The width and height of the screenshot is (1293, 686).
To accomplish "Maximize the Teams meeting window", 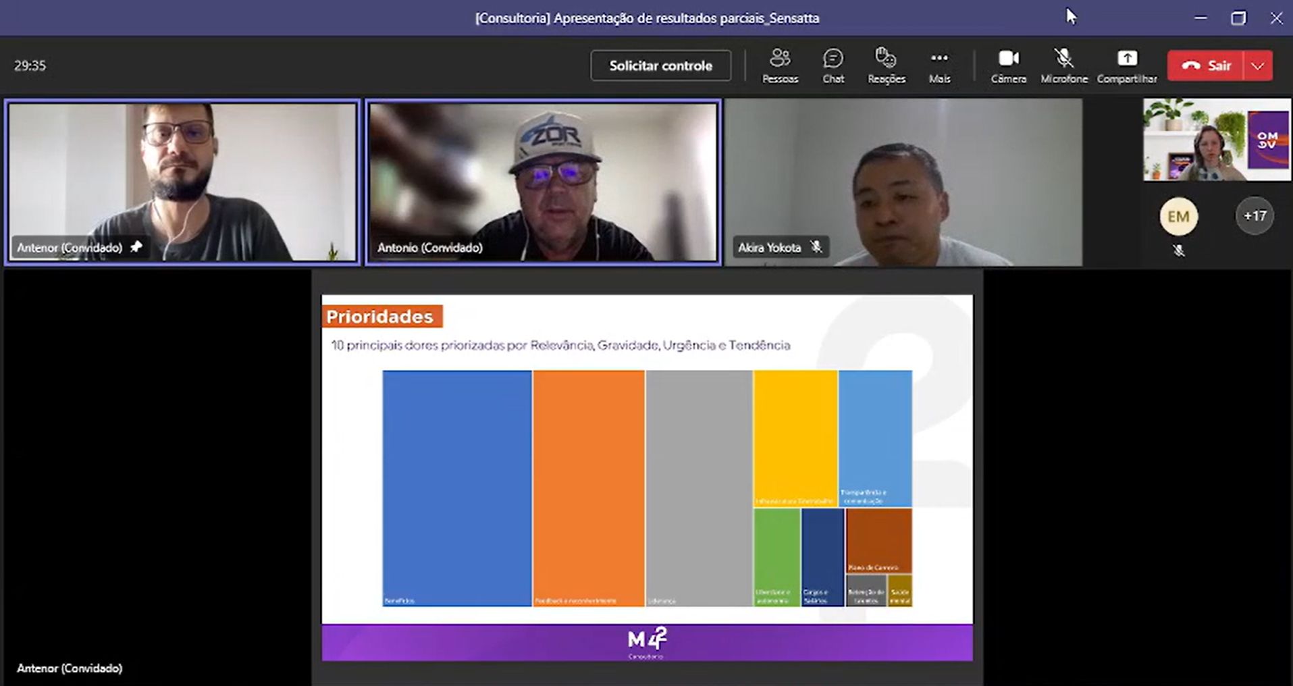I will click(1238, 18).
